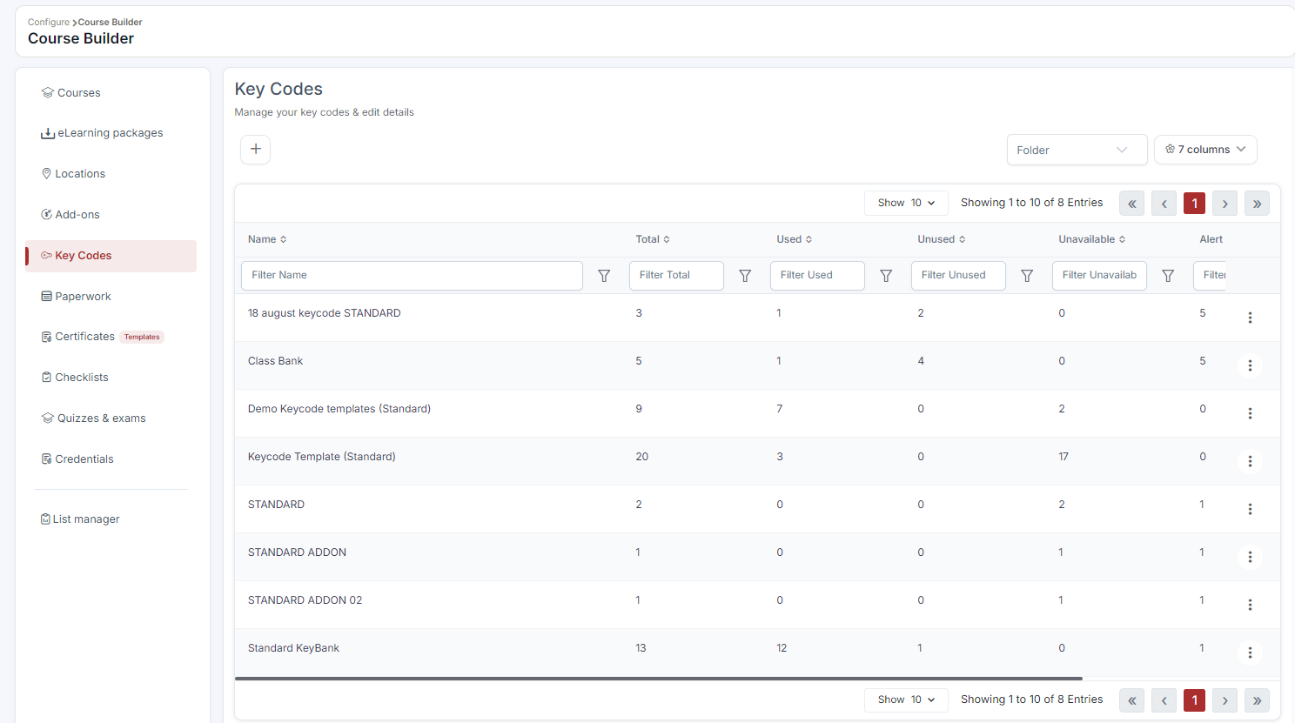1295x723 pixels.
Task: Open the bottom Show 10 entries dropdown
Action: click(x=906, y=700)
